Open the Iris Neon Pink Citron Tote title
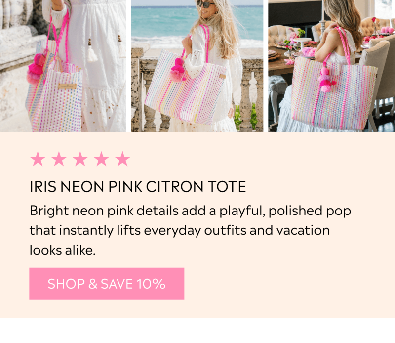This screenshot has height=343, width=395. pyautogui.click(x=138, y=187)
